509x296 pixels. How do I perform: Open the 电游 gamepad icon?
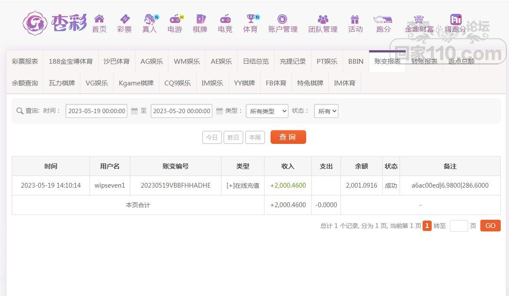[175, 19]
